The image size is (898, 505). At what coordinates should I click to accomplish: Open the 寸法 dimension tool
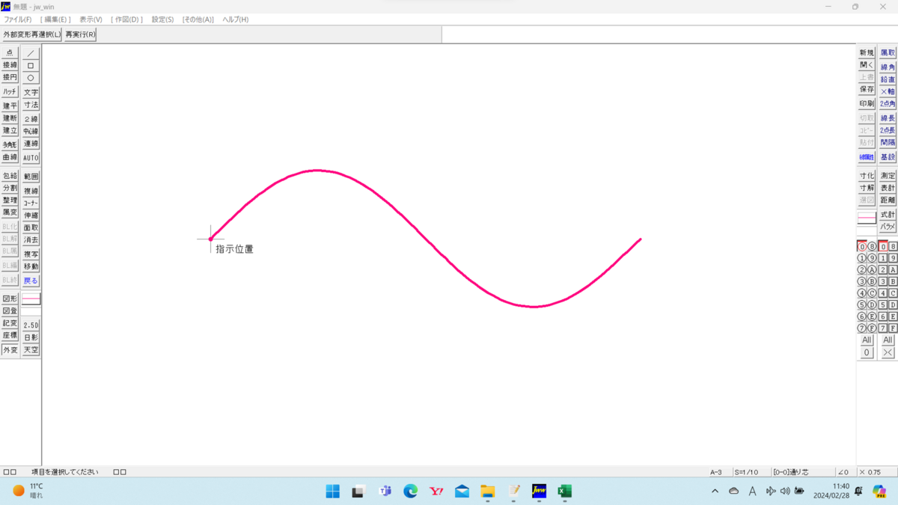coord(31,105)
